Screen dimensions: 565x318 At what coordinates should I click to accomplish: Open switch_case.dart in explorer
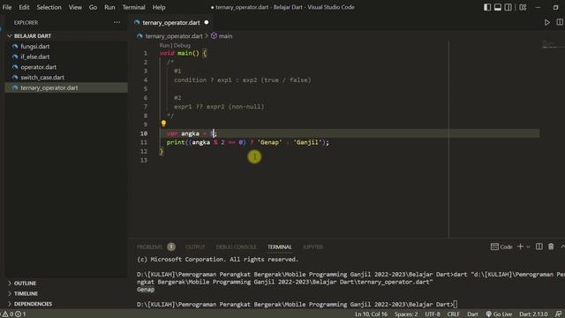[x=42, y=78]
